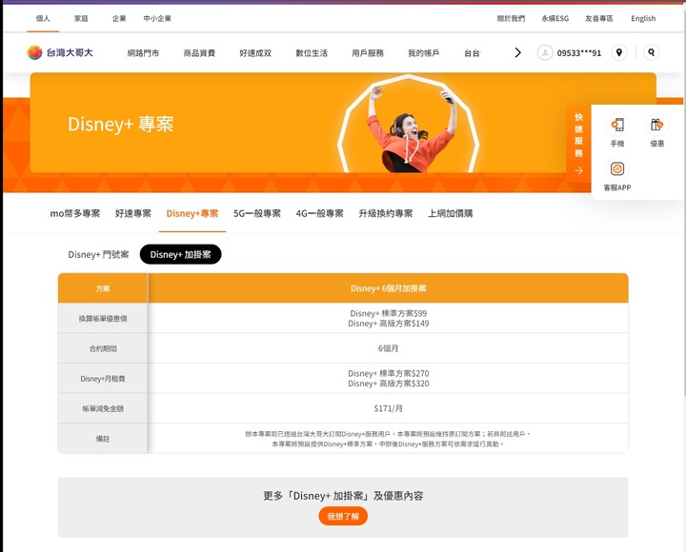This screenshot has height=552, width=686.
Task: Click the 我想了解 button
Action: coord(343,516)
